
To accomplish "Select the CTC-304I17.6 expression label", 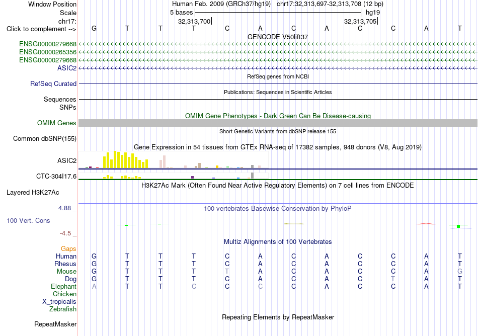I will coord(56,177).
